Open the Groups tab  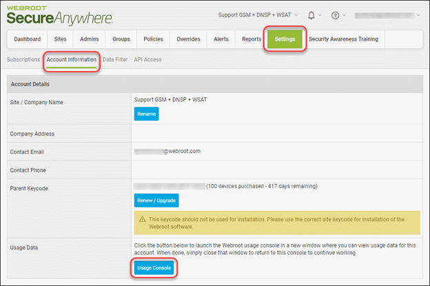(x=121, y=39)
